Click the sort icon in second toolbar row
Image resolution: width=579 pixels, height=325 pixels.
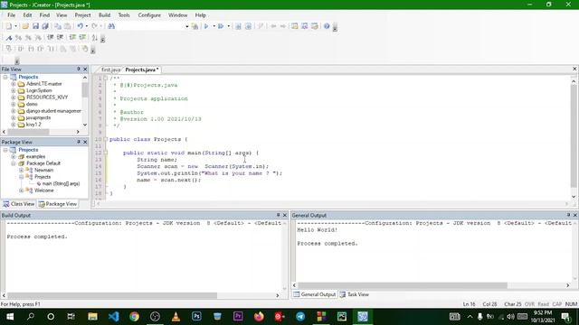pos(95,38)
